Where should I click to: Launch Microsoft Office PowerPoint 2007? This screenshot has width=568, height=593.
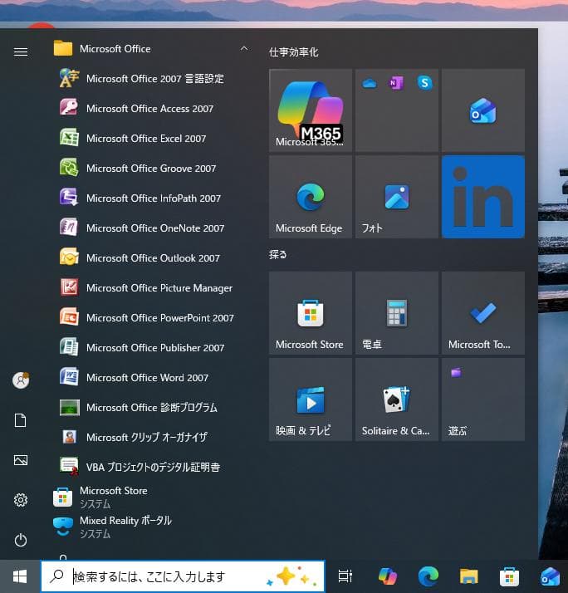click(151, 317)
